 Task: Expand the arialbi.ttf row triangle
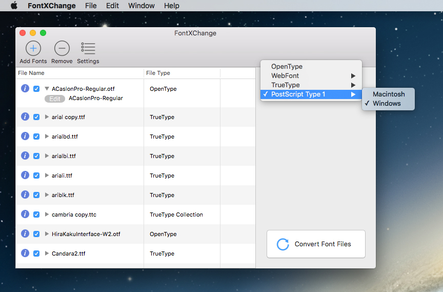47,156
